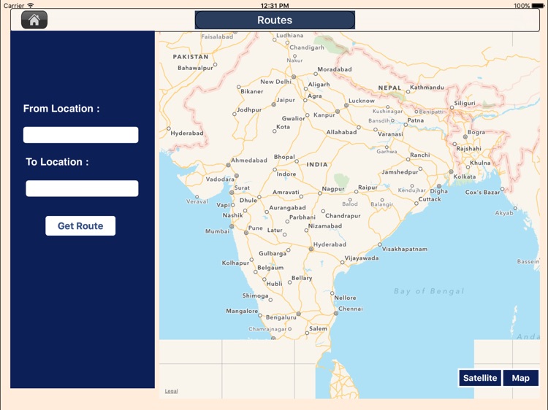Click the Kathmandu city label
548x410 pixels.
[x=427, y=88]
